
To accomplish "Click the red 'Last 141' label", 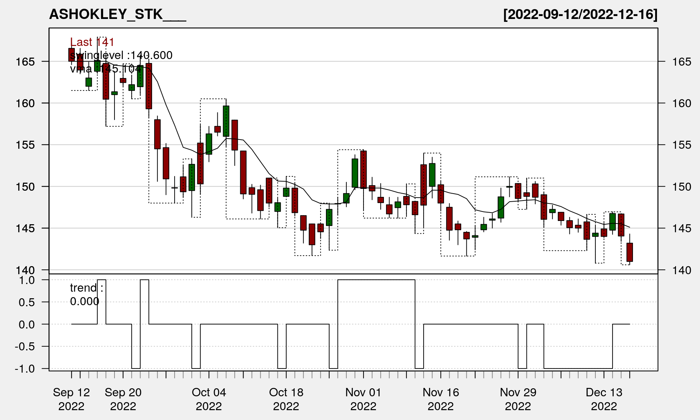I will pyautogui.click(x=92, y=42).
